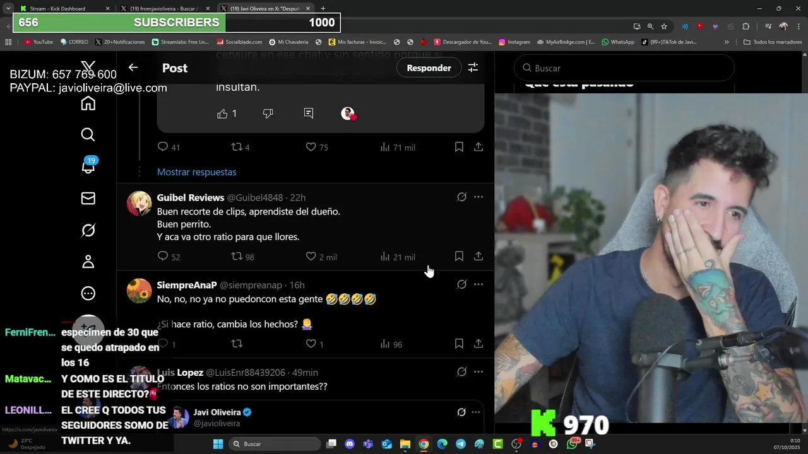The image size is (808, 454).
Task: Share Guibel Reviews post
Action: point(478,257)
